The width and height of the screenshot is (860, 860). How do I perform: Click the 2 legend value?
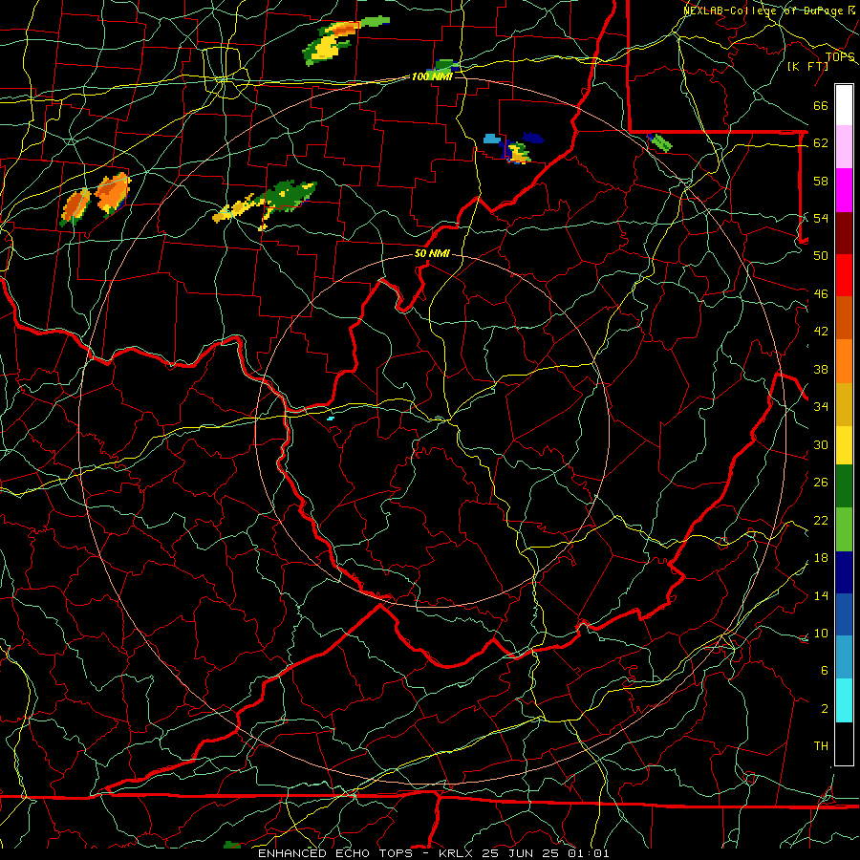click(x=824, y=709)
